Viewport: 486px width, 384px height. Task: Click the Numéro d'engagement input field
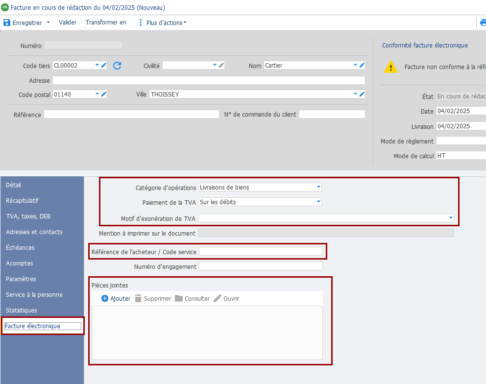point(261,266)
